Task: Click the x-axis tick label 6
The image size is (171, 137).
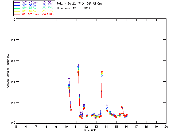Action: 26,127
